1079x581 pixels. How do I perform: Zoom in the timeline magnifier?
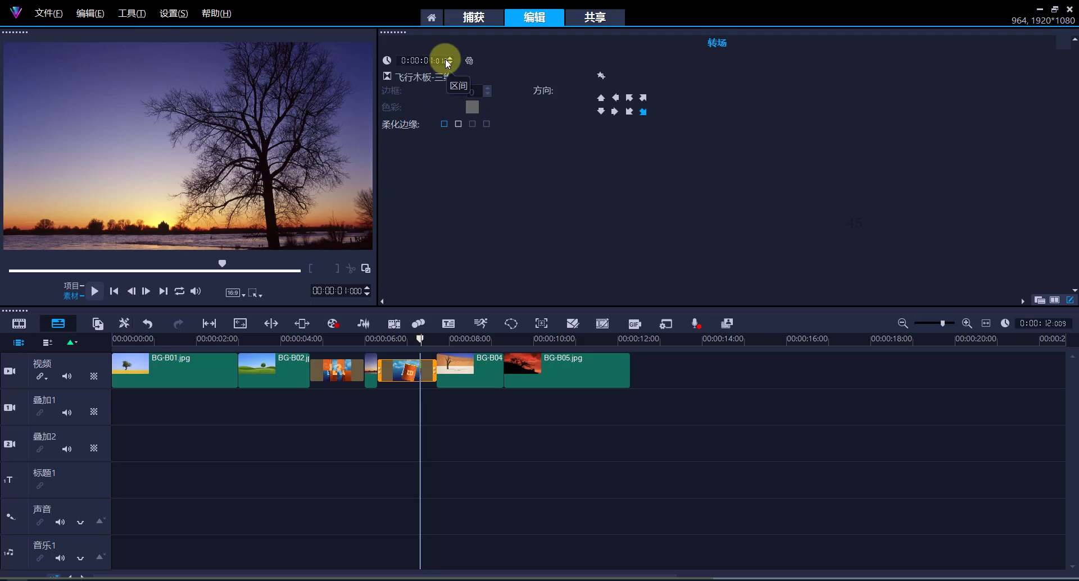click(x=967, y=323)
